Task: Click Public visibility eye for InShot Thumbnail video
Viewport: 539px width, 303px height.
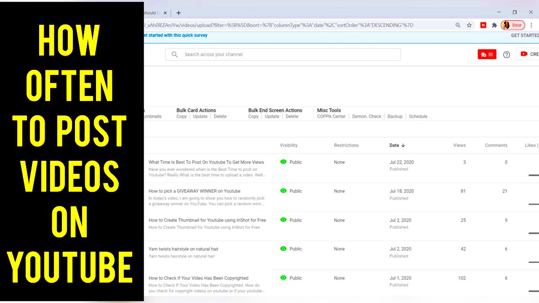Action: pos(283,220)
